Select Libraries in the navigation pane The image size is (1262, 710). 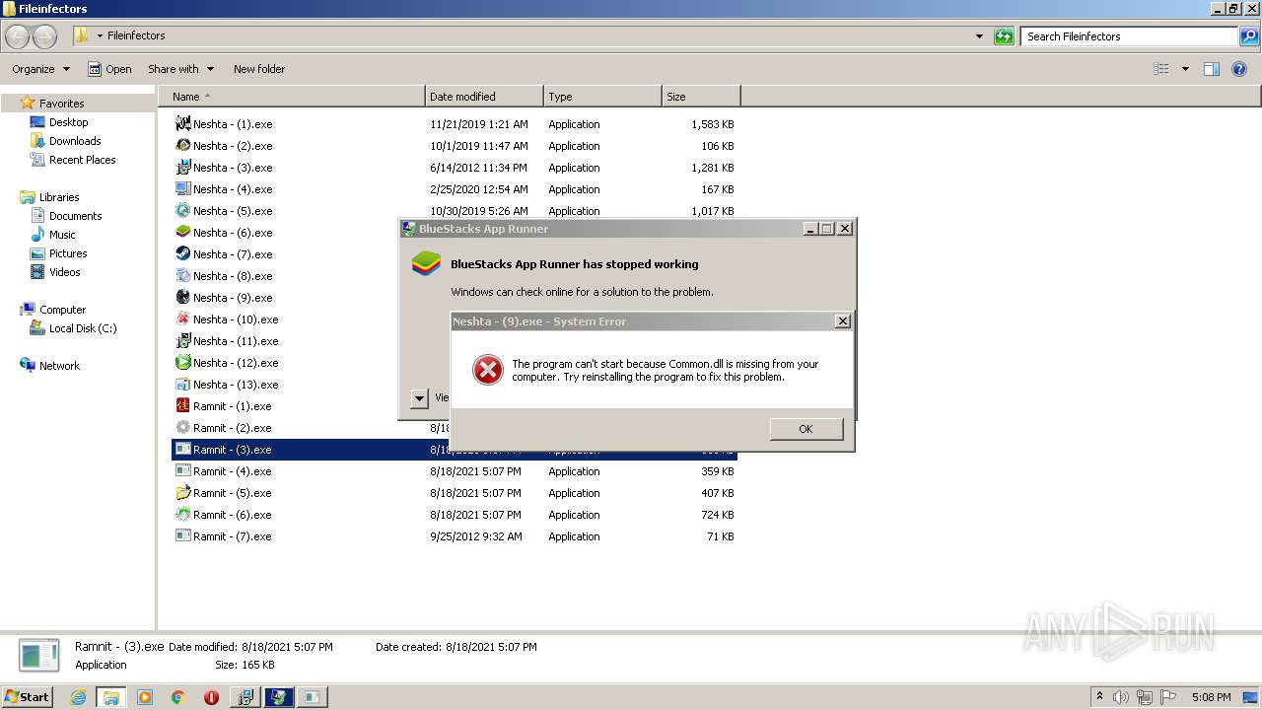point(59,197)
